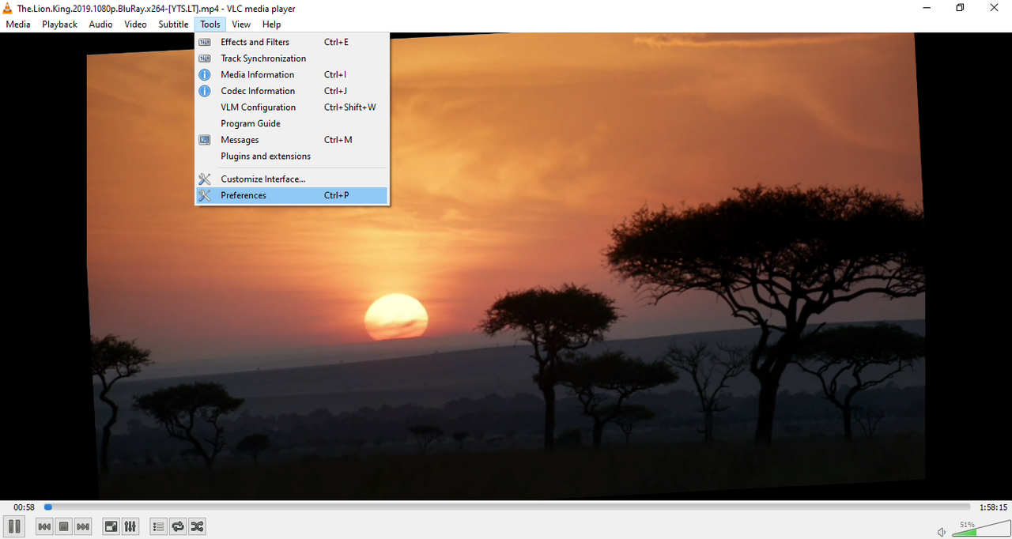Click the Effects and Filters icon

pyautogui.click(x=205, y=42)
